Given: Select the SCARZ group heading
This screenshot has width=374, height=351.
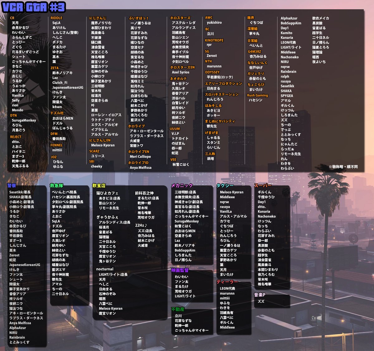Looking at the screenshot, I should coord(94,151).
